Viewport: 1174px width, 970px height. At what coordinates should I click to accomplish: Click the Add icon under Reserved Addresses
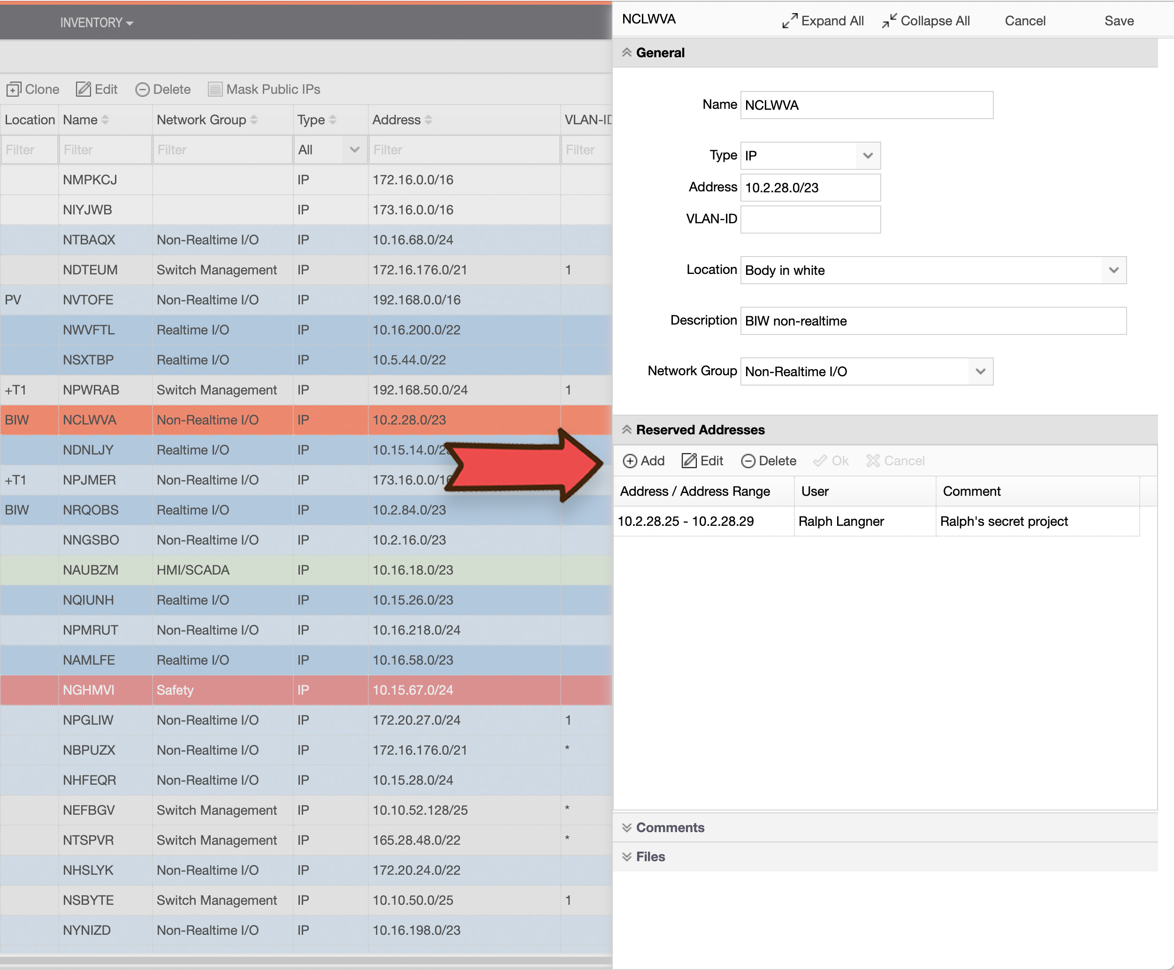click(631, 461)
